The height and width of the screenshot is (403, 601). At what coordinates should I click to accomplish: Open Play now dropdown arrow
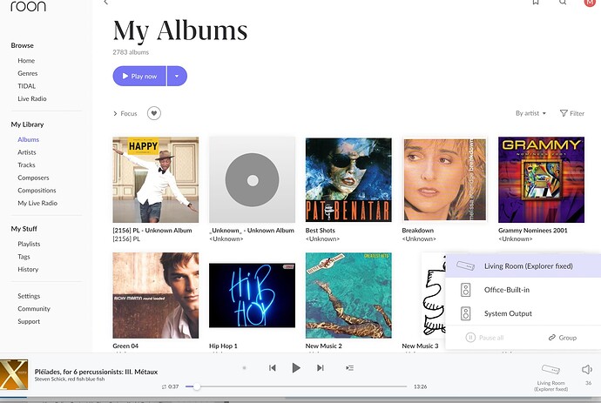point(177,77)
